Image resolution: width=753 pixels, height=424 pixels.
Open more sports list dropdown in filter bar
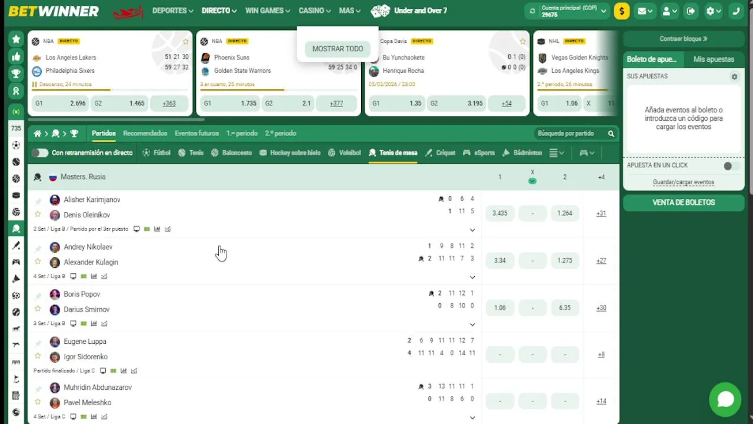[x=557, y=153]
